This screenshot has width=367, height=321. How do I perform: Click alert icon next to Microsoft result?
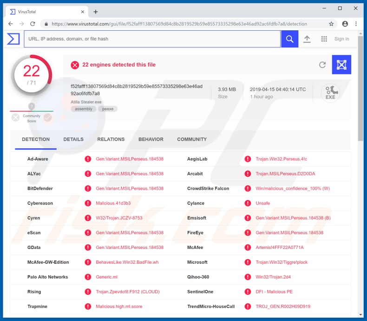(248, 262)
